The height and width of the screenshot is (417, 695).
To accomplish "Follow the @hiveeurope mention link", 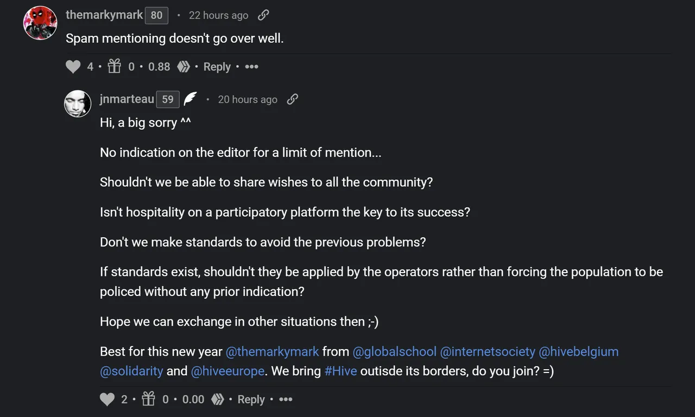I will coord(228,371).
